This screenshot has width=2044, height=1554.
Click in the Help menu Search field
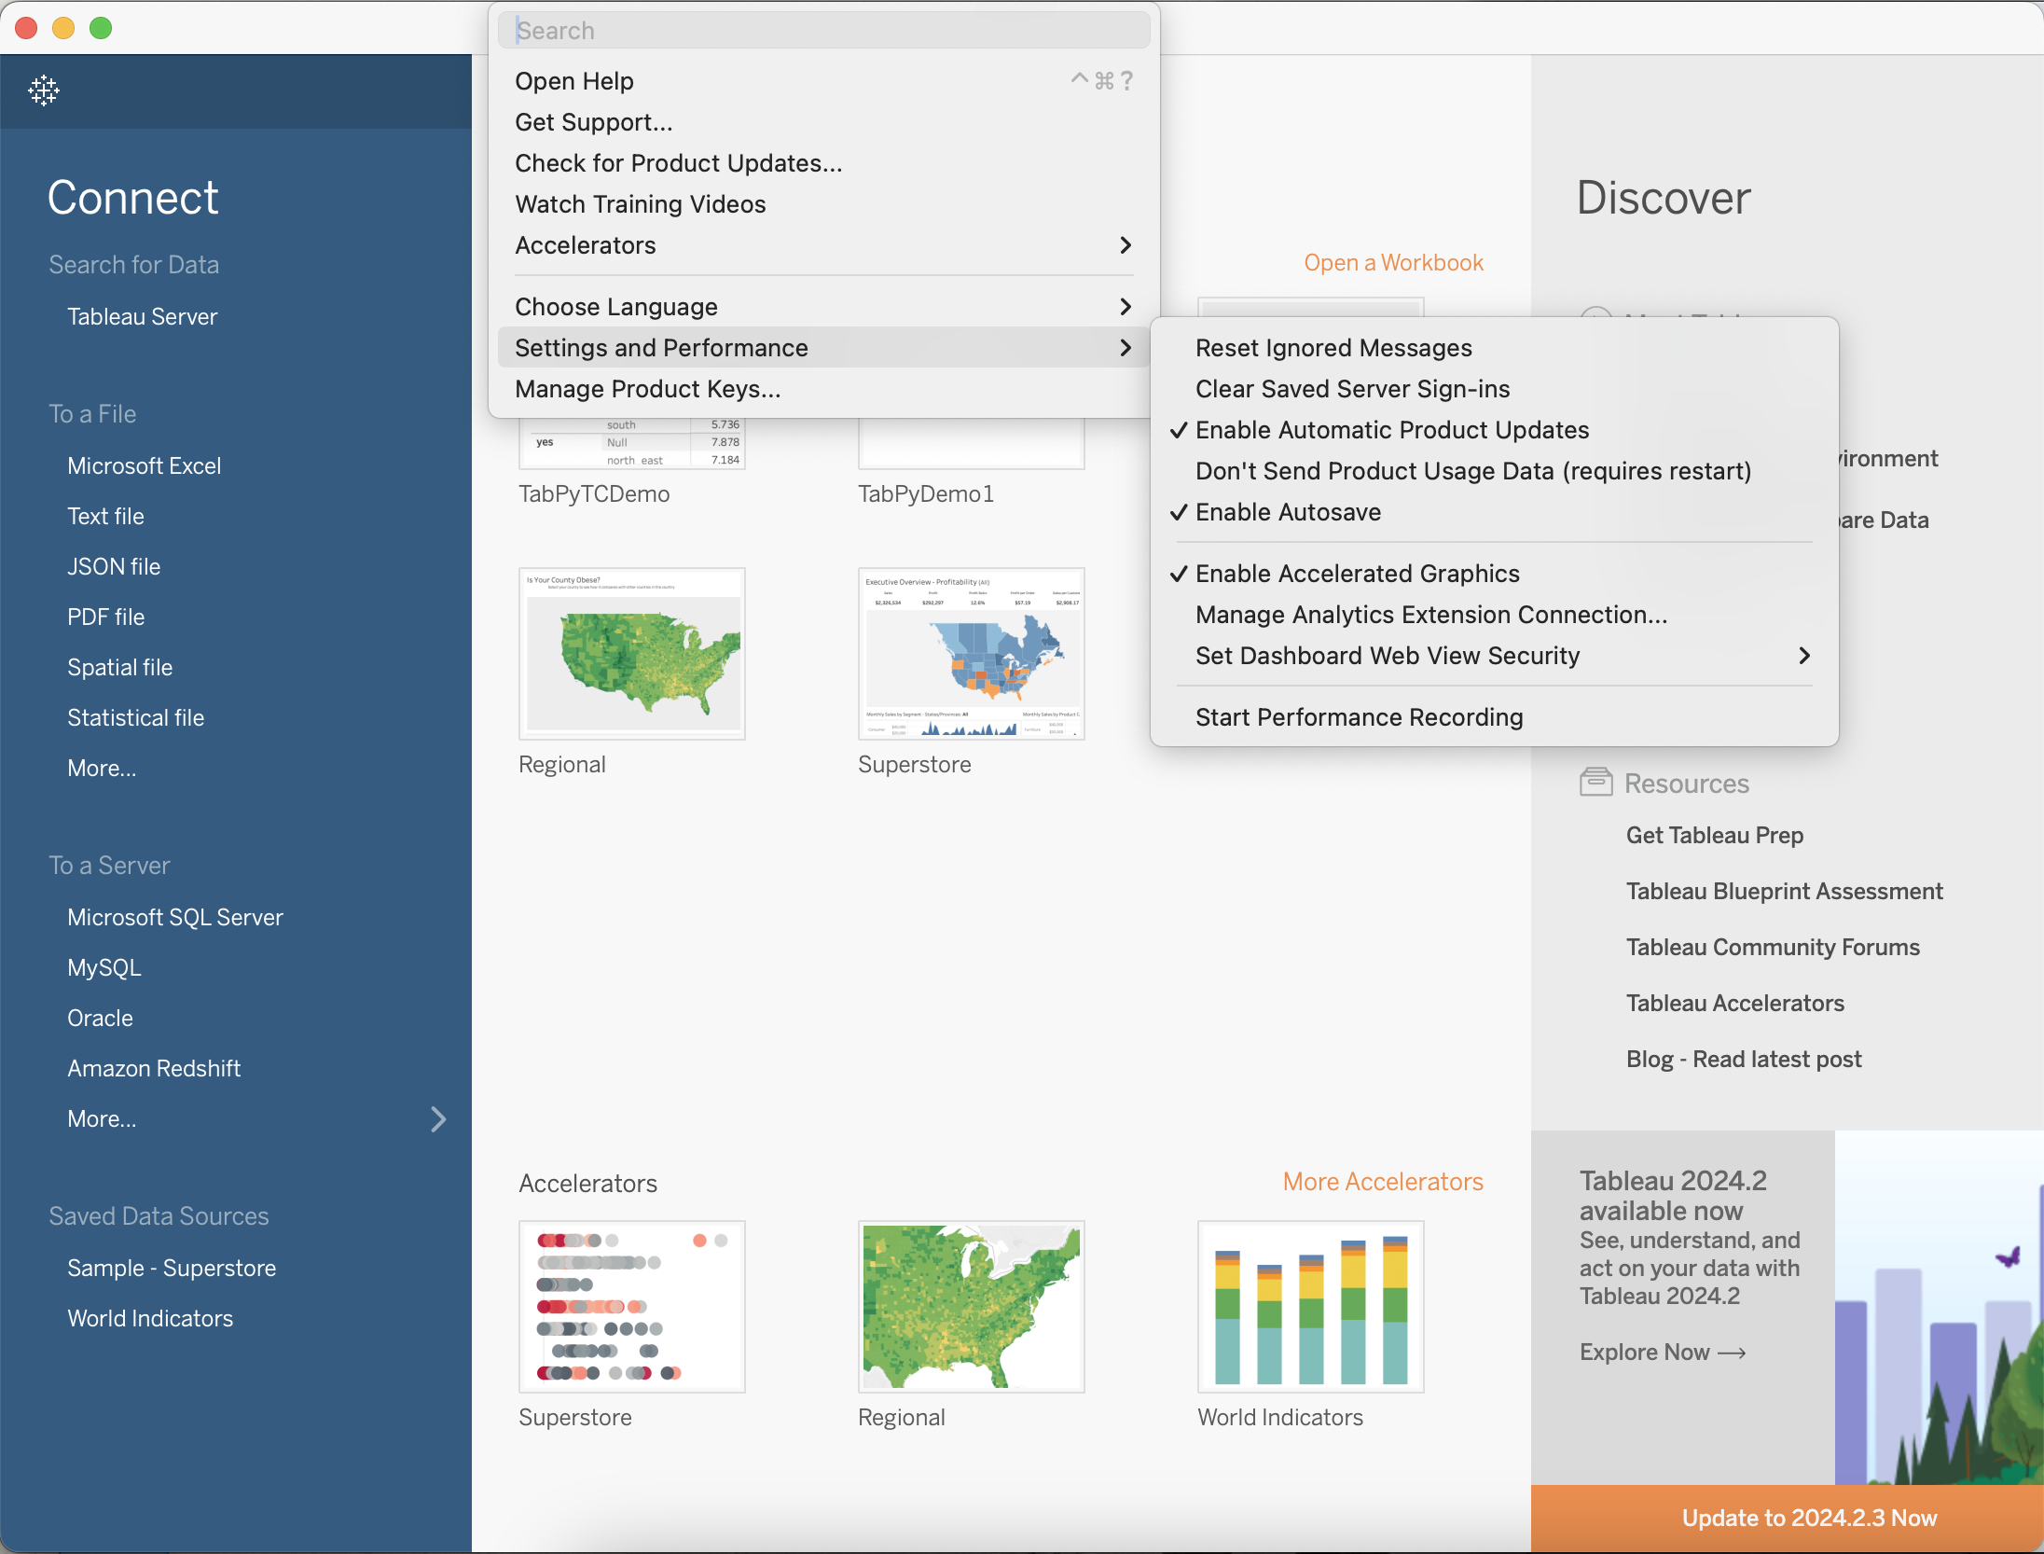click(x=823, y=31)
